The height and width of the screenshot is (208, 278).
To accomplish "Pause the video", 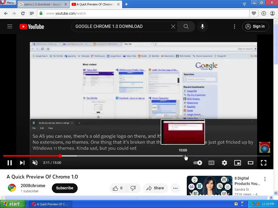I will 10,163.
